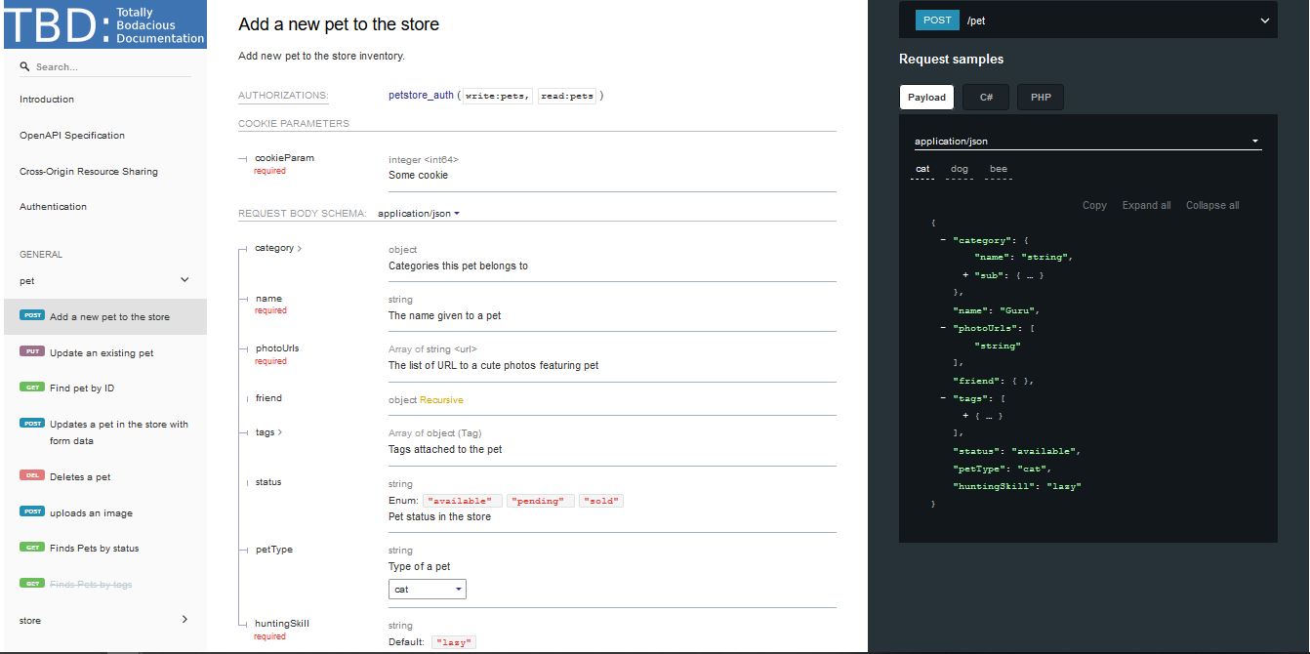Click Copy in request sample
This screenshot has height=654, width=1310.
pos(1094,205)
